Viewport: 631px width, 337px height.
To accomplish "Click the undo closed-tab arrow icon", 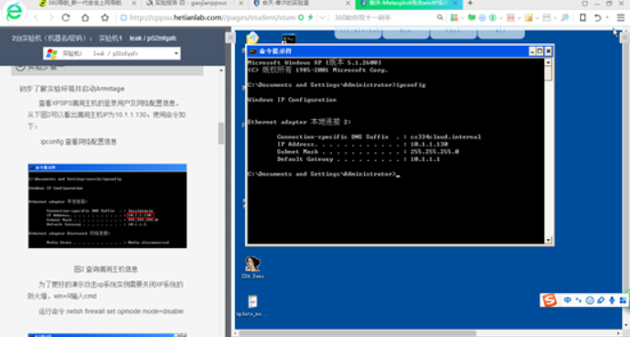I will (597, 17).
